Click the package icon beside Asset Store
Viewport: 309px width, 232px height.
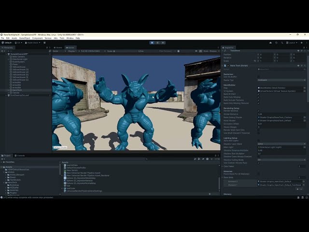pyautogui.click(x=44, y=43)
